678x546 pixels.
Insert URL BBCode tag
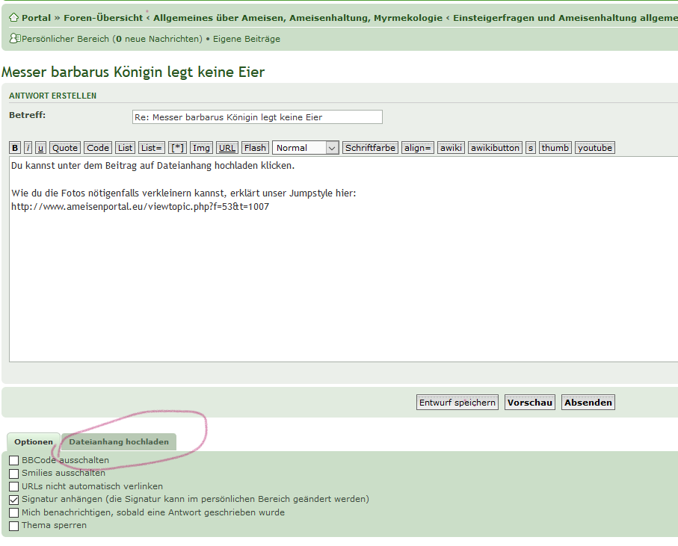[227, 148]
